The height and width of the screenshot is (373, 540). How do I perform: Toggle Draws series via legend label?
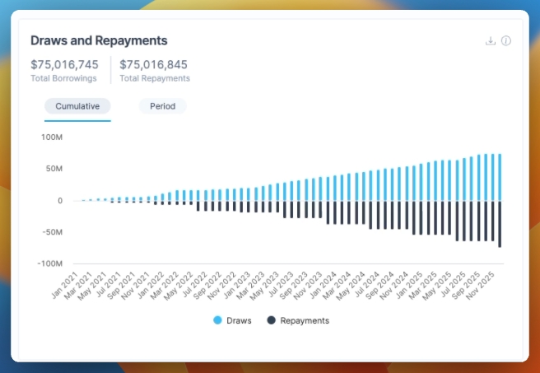coord(239,320)
